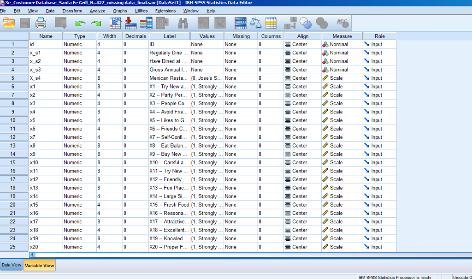Screen dimensions: 472x279
Task: Open the Edit menu
Action: (x=17, y=11)
